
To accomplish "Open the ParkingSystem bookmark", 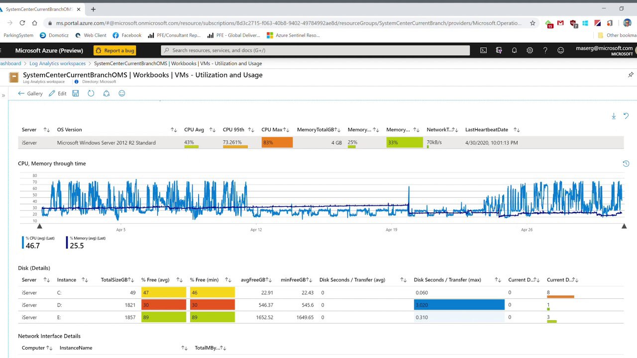I will click(x=18, y=35).
